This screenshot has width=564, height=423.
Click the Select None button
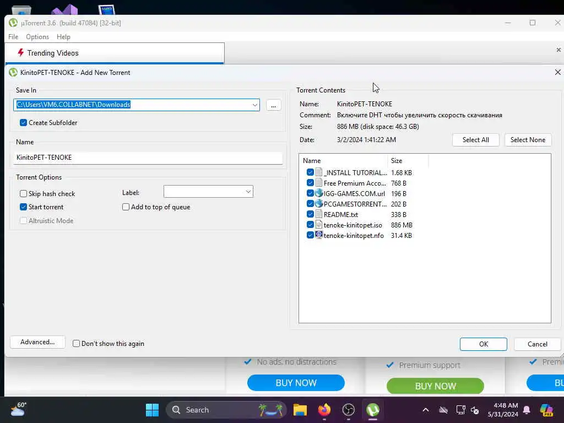click(x=528, y=140)
